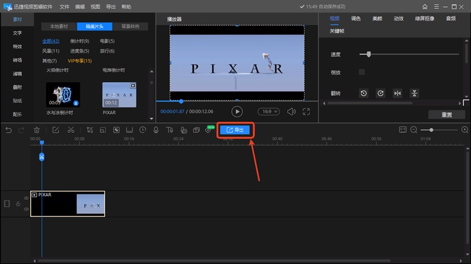Rotate counterclockwise flip icon
Viewport: 471px width, 264px height.
pos(364,93)
